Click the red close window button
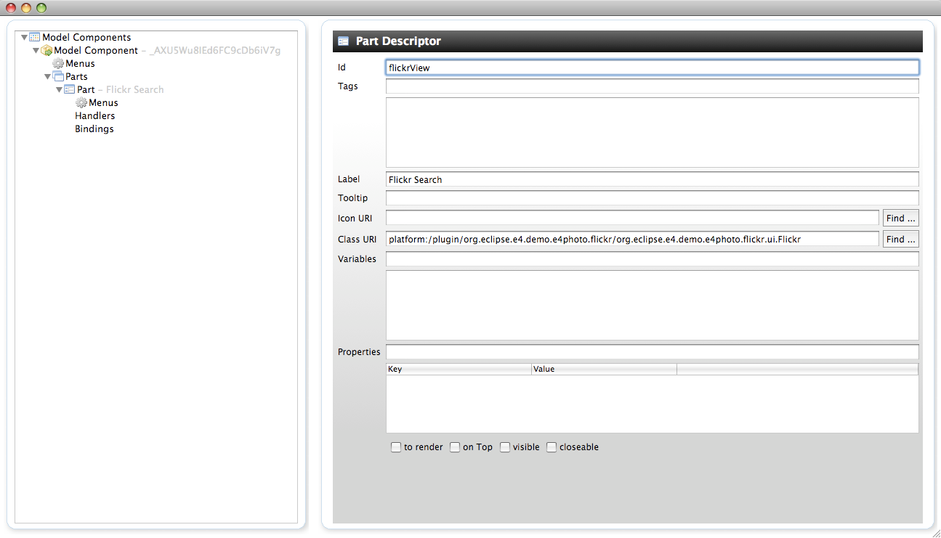This screenshot has height=538, width=941. (x=11, y=8)
